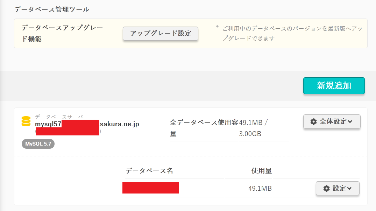The height and width of the screenshot is (211, 376).
Task: Click the データベース管理ツール heading
Action: (52, 9)
